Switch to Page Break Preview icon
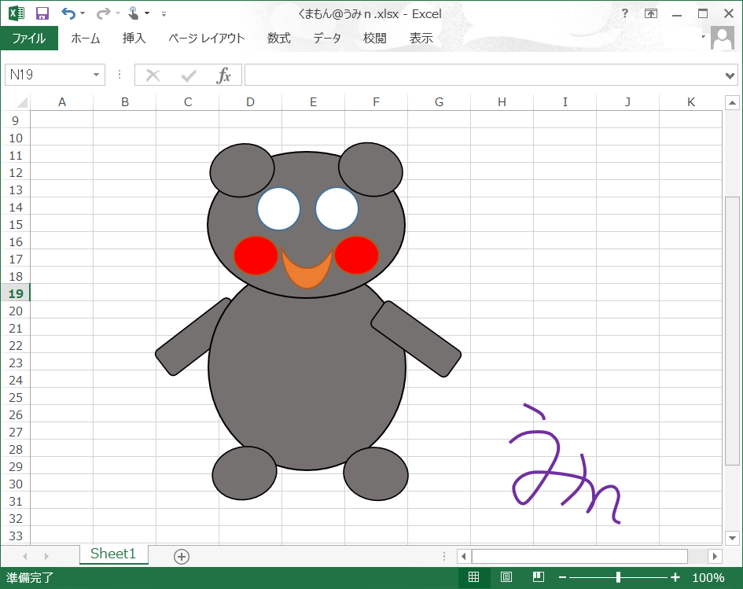The image size is (743, 589). coord(539,576)
